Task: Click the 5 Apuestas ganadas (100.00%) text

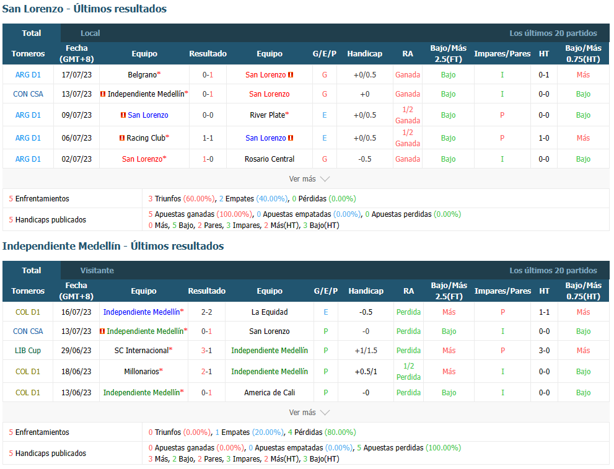Action: click(200, 214)
